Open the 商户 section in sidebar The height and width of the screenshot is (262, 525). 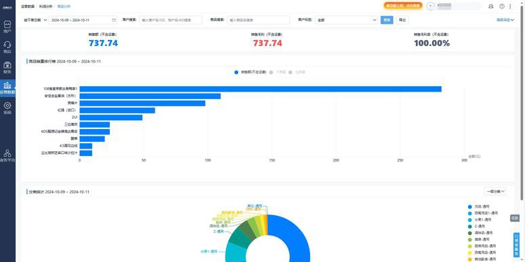tap(7, 26)
